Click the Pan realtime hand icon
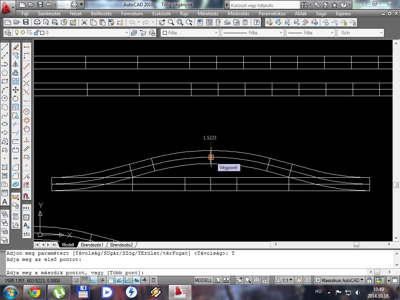 (x=162, y=22)
